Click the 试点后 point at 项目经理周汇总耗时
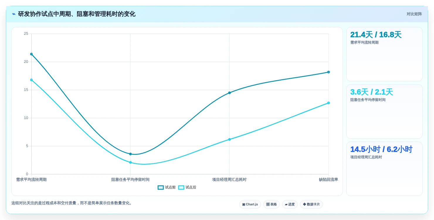The height and width of the screenshot is (220, 434). coord(229,139)
